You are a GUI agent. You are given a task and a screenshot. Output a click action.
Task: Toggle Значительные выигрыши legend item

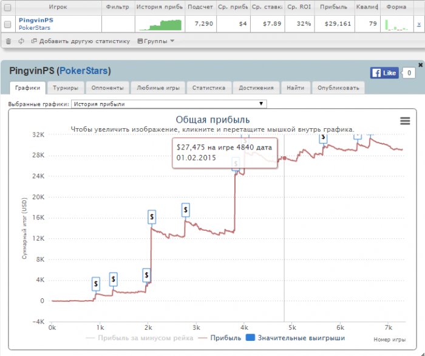[296, 338]
